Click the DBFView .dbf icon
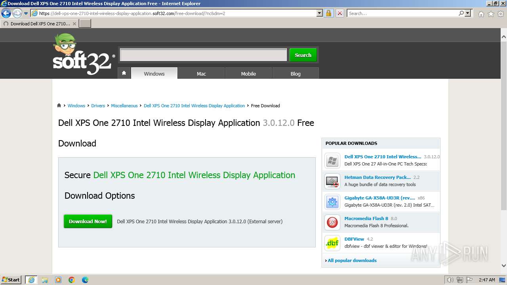 [x=332, y=243]
